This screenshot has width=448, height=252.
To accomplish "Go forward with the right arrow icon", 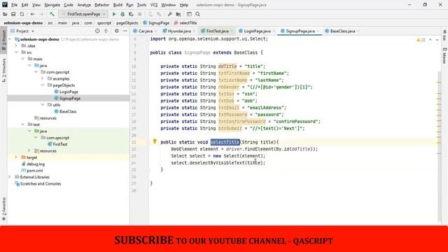I will point(41,14).
